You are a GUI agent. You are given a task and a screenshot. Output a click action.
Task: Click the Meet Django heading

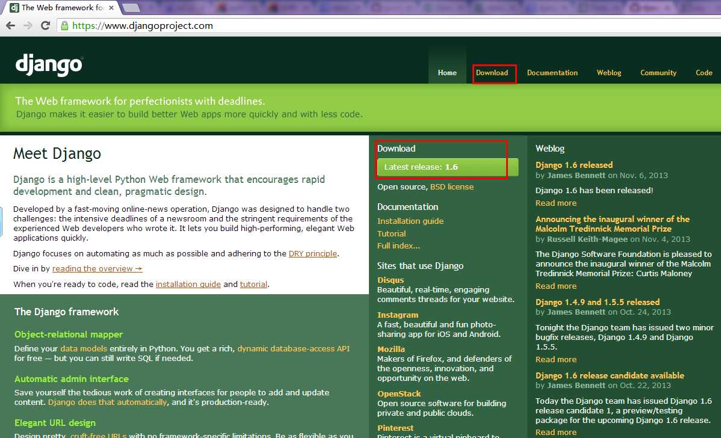[57, 153]
